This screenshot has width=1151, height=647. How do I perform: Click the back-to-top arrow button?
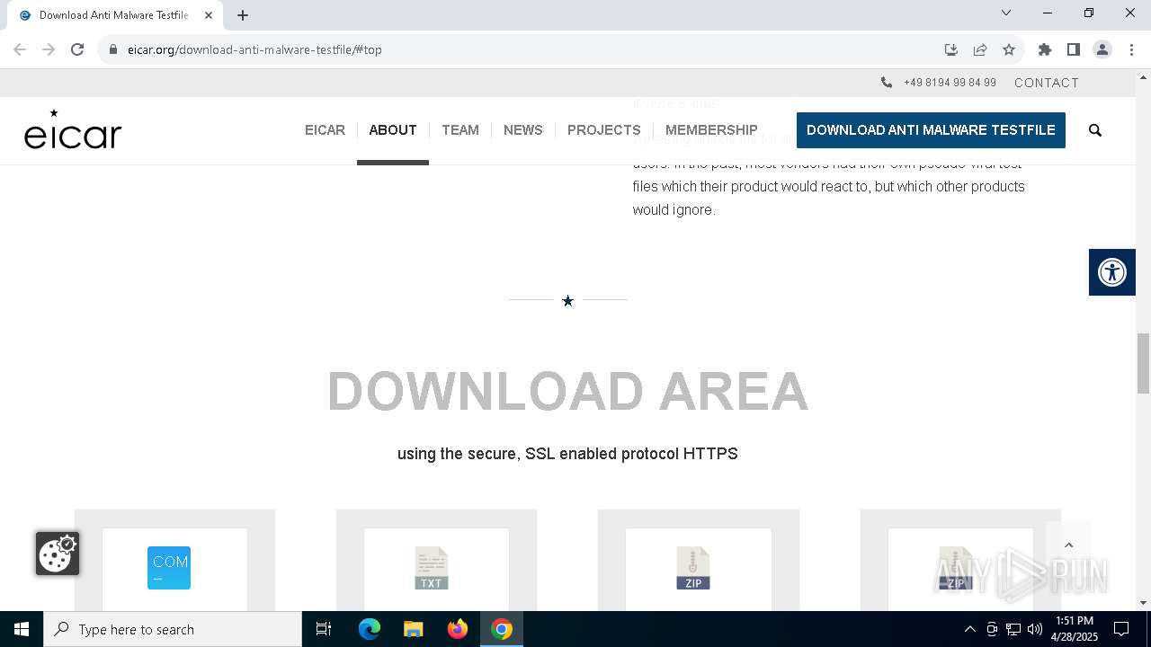pyautogui.click(x=1068, y=545)
